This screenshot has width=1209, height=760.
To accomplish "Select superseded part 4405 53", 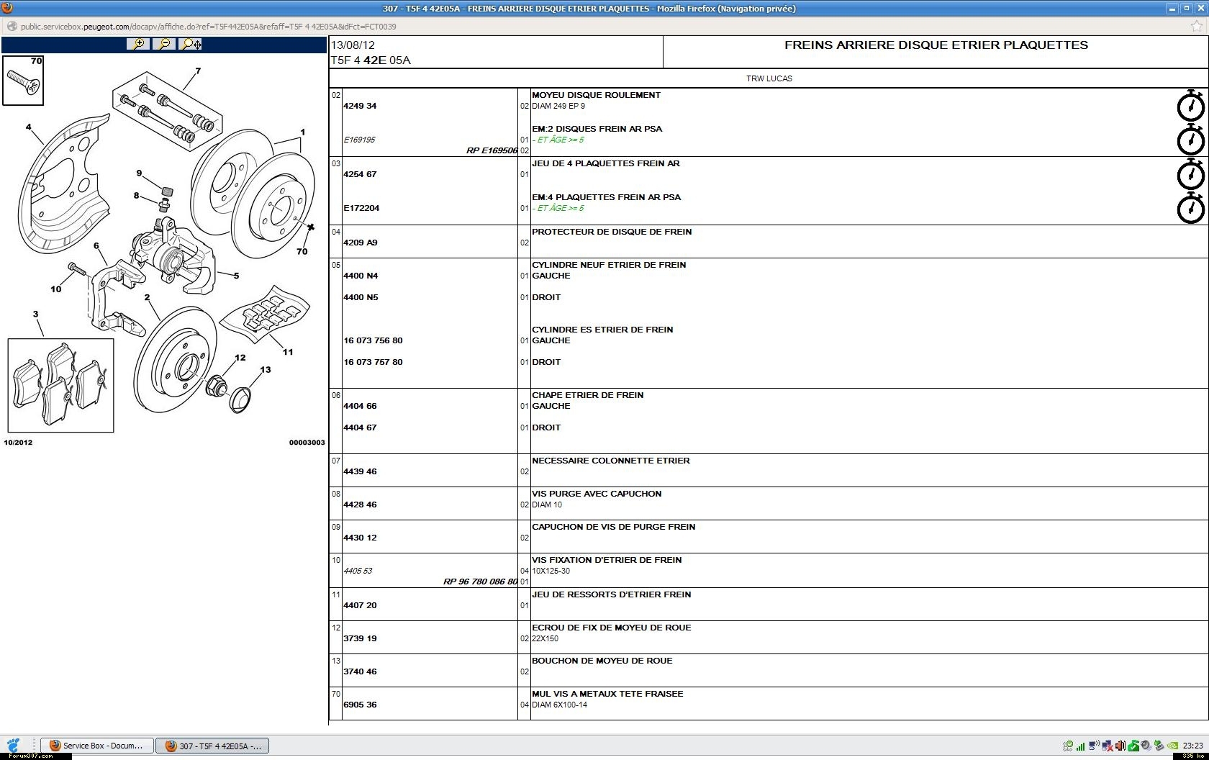I will point(358,571).
